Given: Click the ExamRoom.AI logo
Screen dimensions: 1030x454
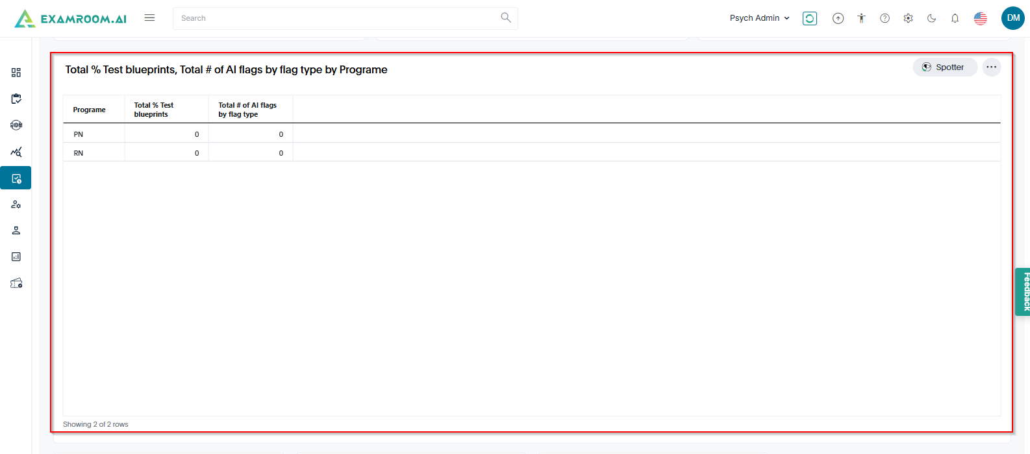Looking at the screenshot, I should tap(71, 18).
